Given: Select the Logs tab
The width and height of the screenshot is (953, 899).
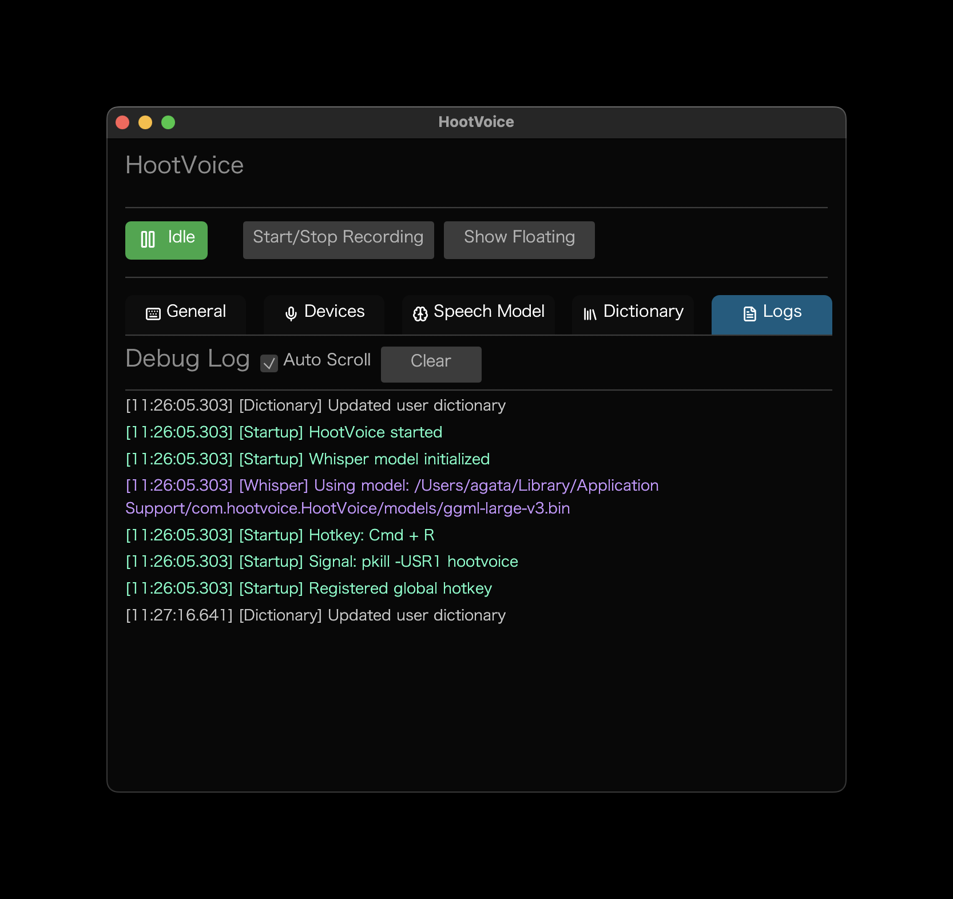Looking at the screenshot, I should [x=772, y=312].
